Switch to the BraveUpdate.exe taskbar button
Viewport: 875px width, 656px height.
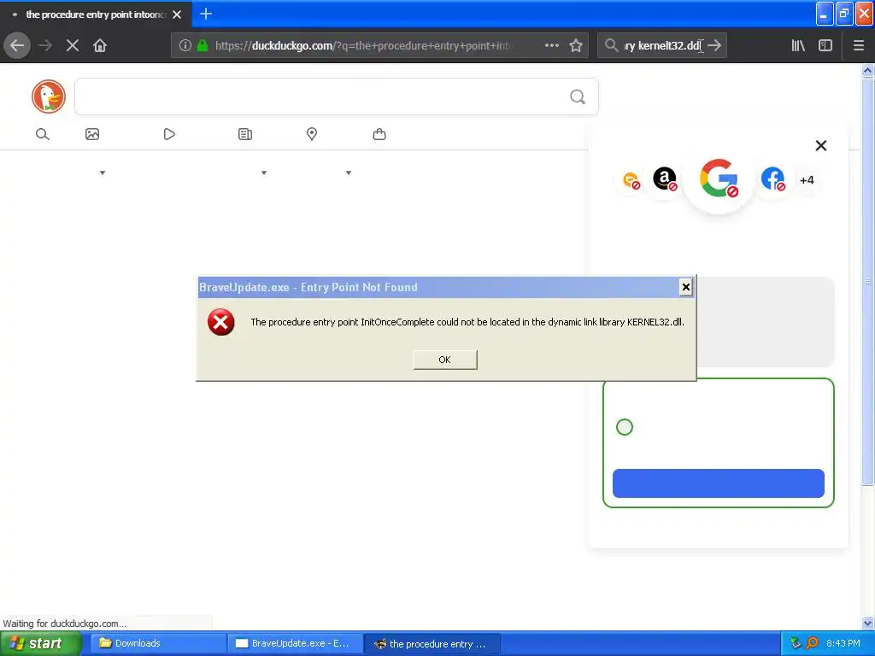click(295, 644)
